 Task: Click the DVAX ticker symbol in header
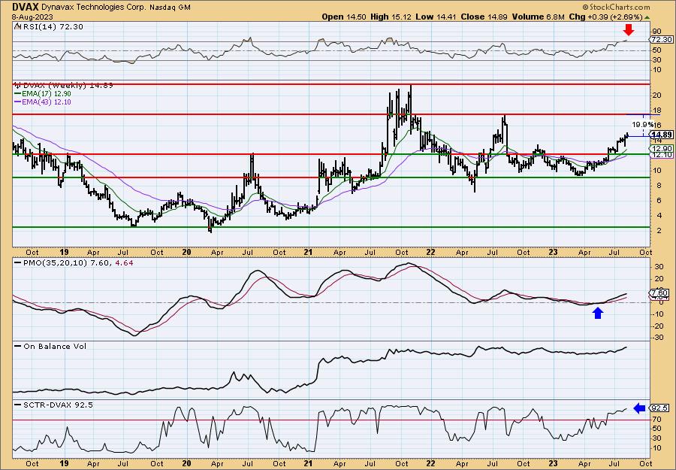(x=25, y=7)
